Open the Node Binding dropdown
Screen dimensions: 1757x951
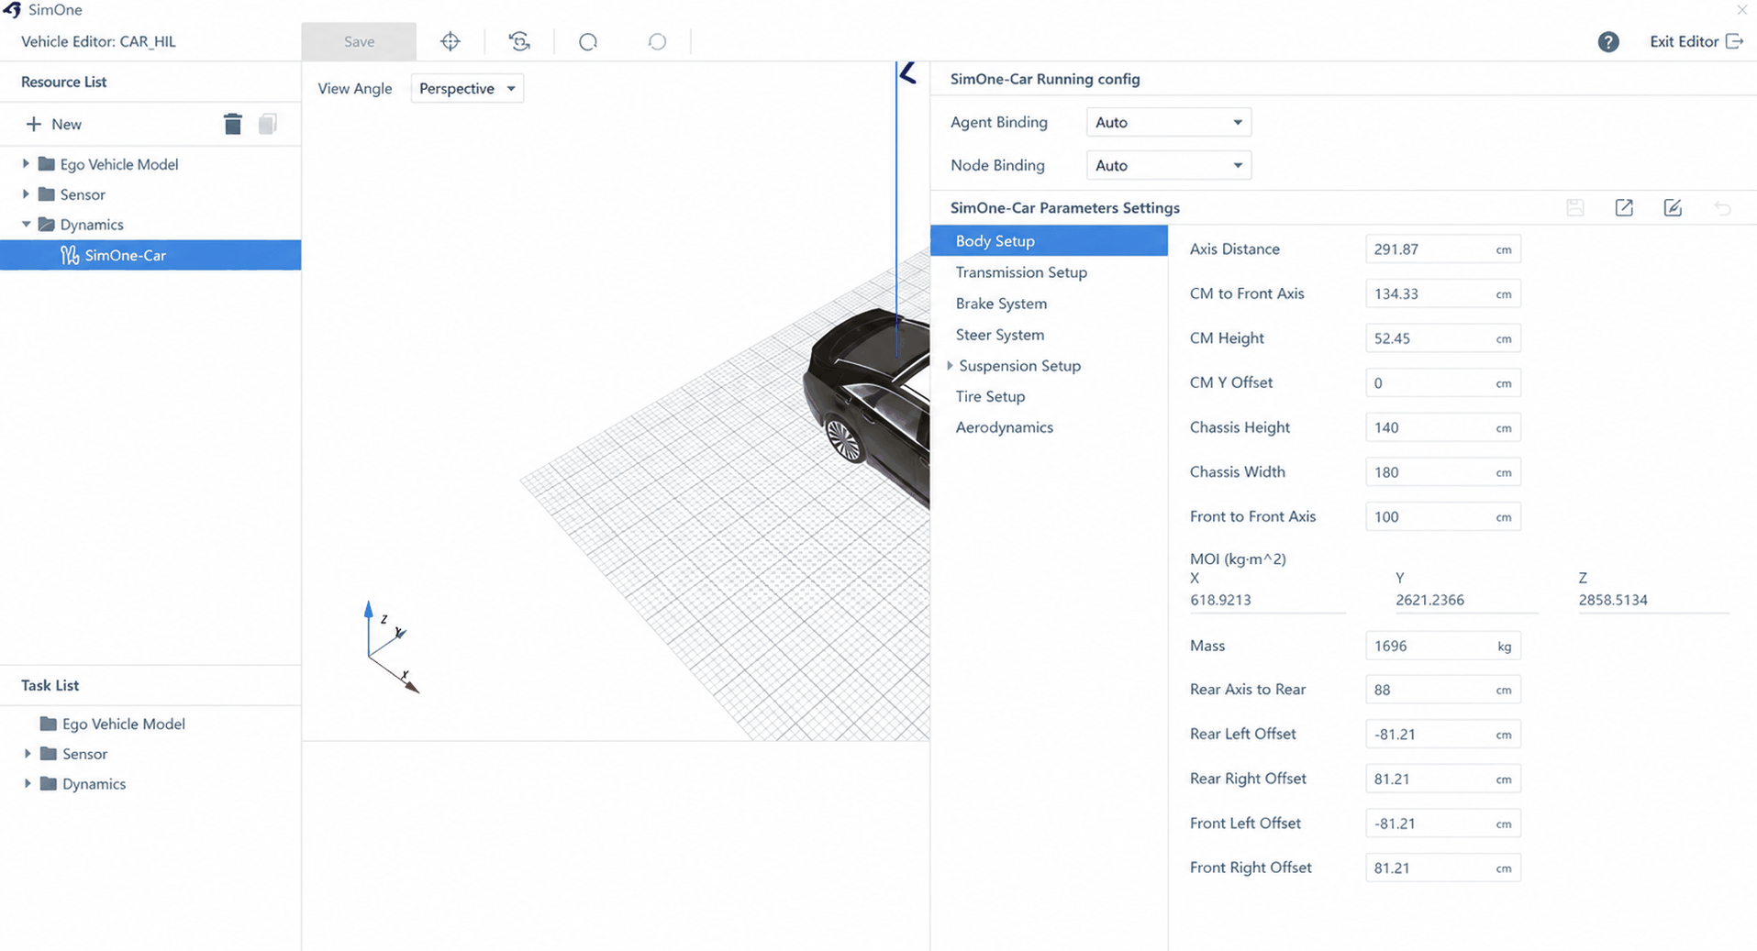pyautogui.click(x=1168, y=165)
